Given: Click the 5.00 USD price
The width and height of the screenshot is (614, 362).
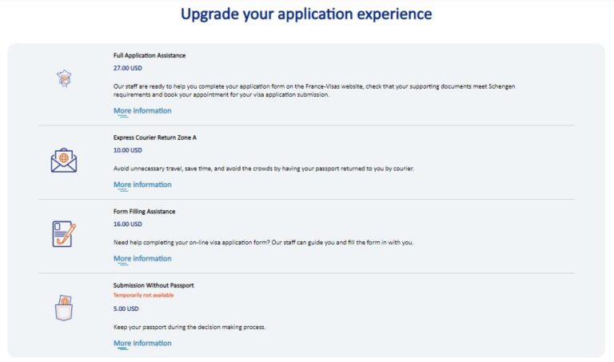Looking at the screenshot, I should click(x=126, y=308).
